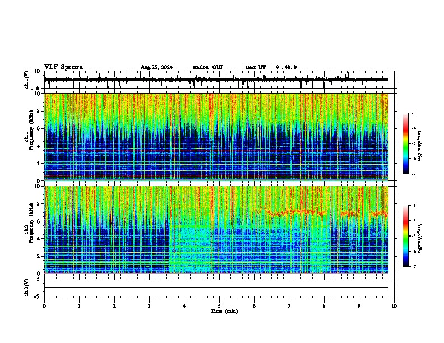Viewport: 444px width, 343px height.
Task: Click the cyan noise block in ch.2 spectrogram
Action: click(191, 249)
